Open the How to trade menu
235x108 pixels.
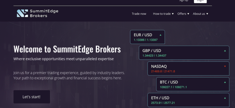(x=162, y=14)
